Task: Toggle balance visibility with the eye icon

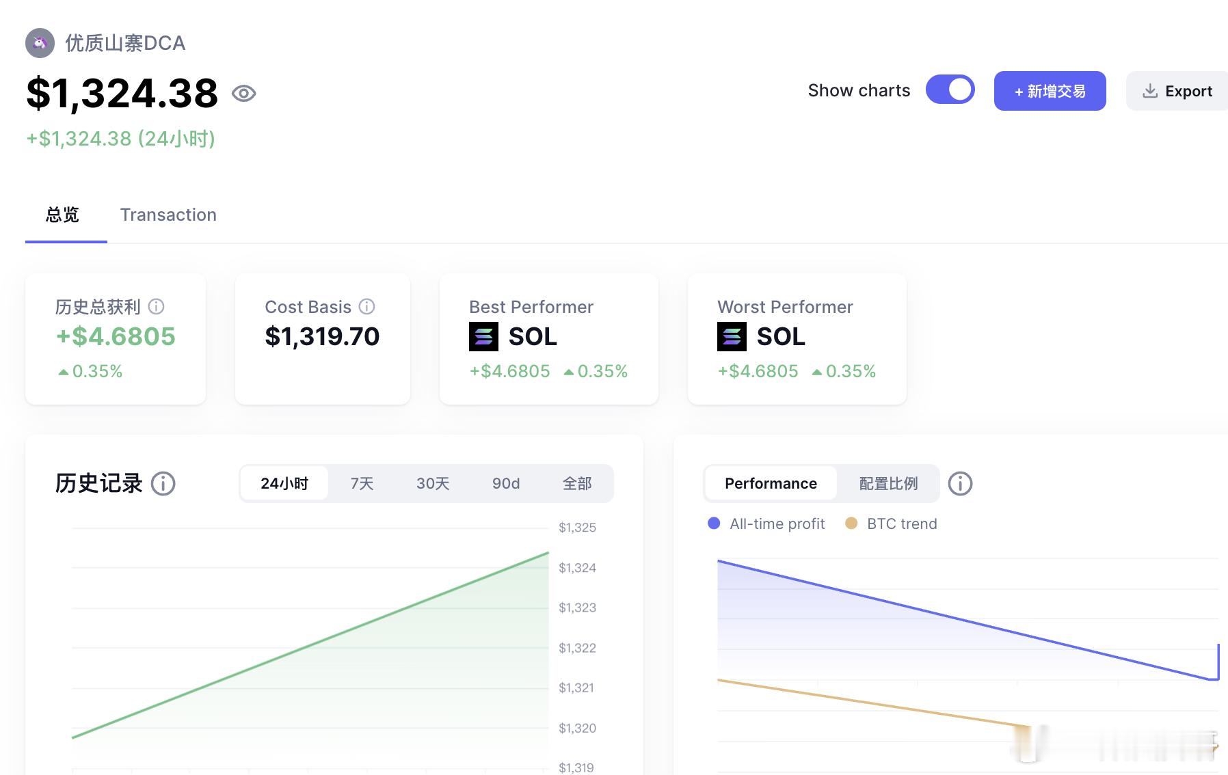Action: 243,94
